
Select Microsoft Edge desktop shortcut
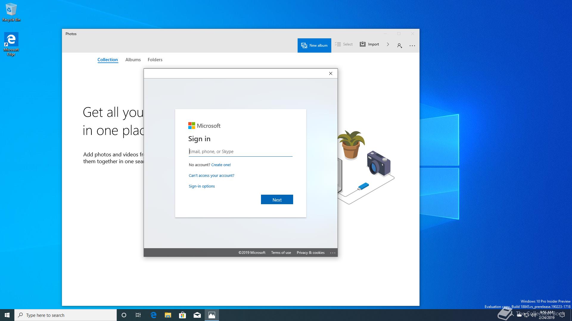(11, 44)
